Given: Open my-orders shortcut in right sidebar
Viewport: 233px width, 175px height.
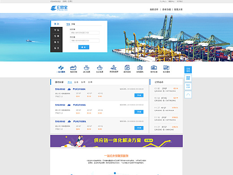Looking at the screenshot, I should (188, 86).
